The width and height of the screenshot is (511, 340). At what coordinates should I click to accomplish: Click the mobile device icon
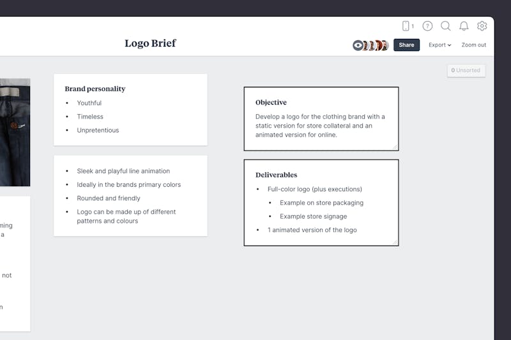click(406, 26)
